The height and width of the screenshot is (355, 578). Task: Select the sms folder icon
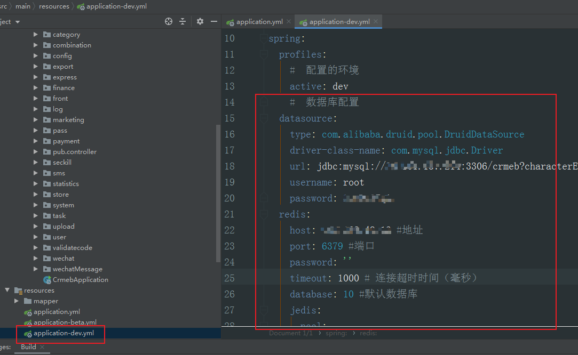[47, 173]
